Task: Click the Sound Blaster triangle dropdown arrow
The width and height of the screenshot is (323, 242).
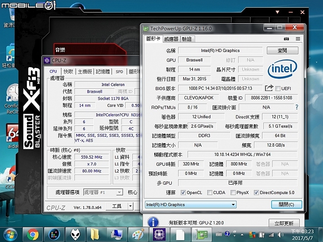Action: (x=278, y=13)
